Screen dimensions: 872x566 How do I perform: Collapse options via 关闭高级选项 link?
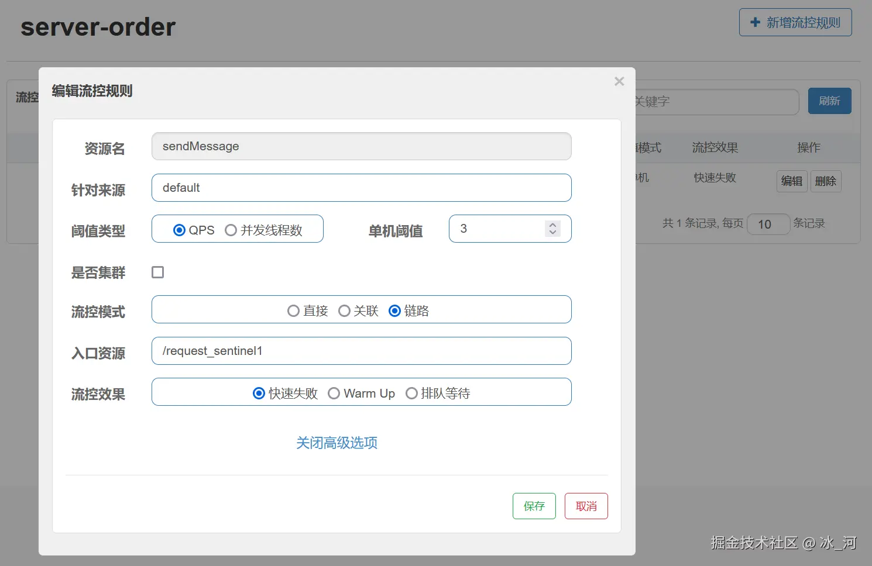tap(337, 443)
